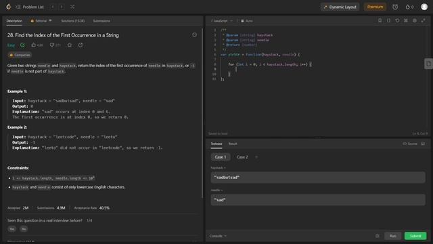433x244 pixels.
Task: Select the Testcase tab
Action: pos(216,144)
